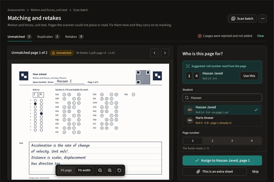This screenshot has height=182, width=274.
Task: Switch to the Retakes tab
Action: click(x=74, y=37)
